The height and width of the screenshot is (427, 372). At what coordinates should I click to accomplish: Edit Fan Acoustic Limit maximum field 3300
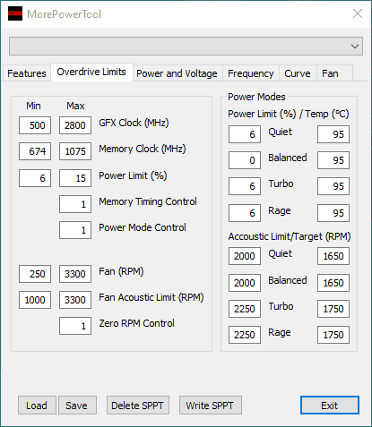click(75, 300)
